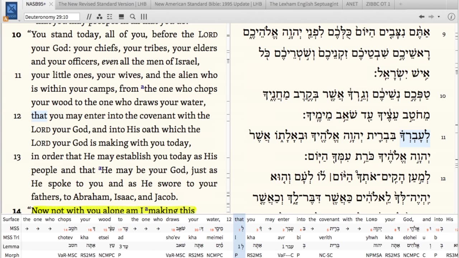Click transliteration 'elohei' in interlinear
This screenshot has height=258, width=459.
tap(410, 237)
